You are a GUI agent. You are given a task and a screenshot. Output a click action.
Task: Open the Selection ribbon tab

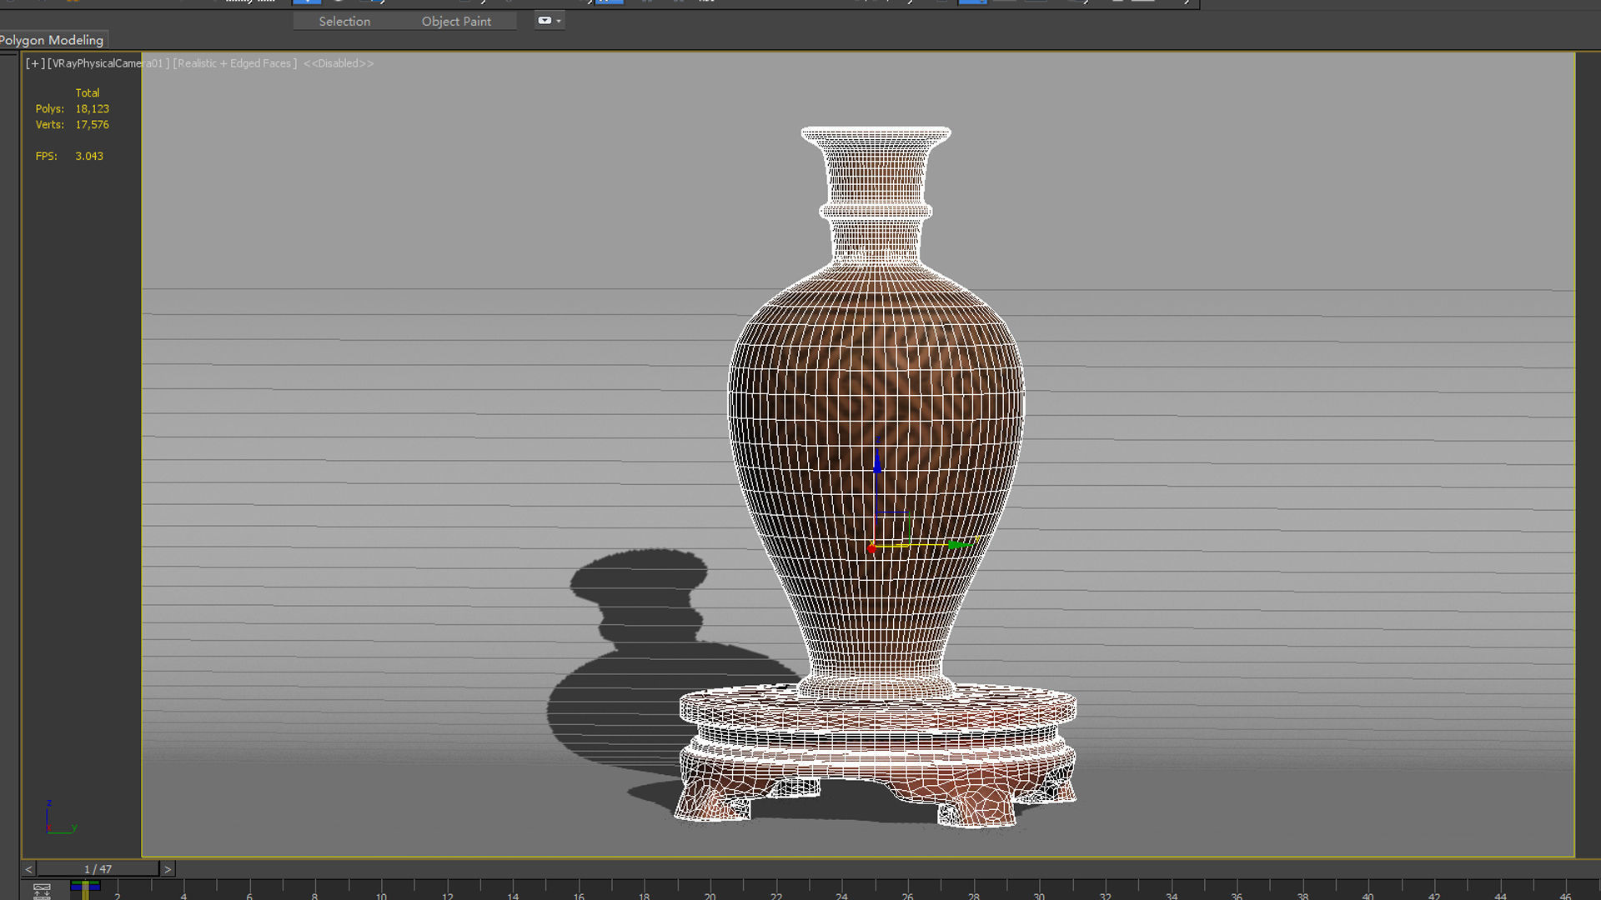pyautogui.click(x=344, y=21)
